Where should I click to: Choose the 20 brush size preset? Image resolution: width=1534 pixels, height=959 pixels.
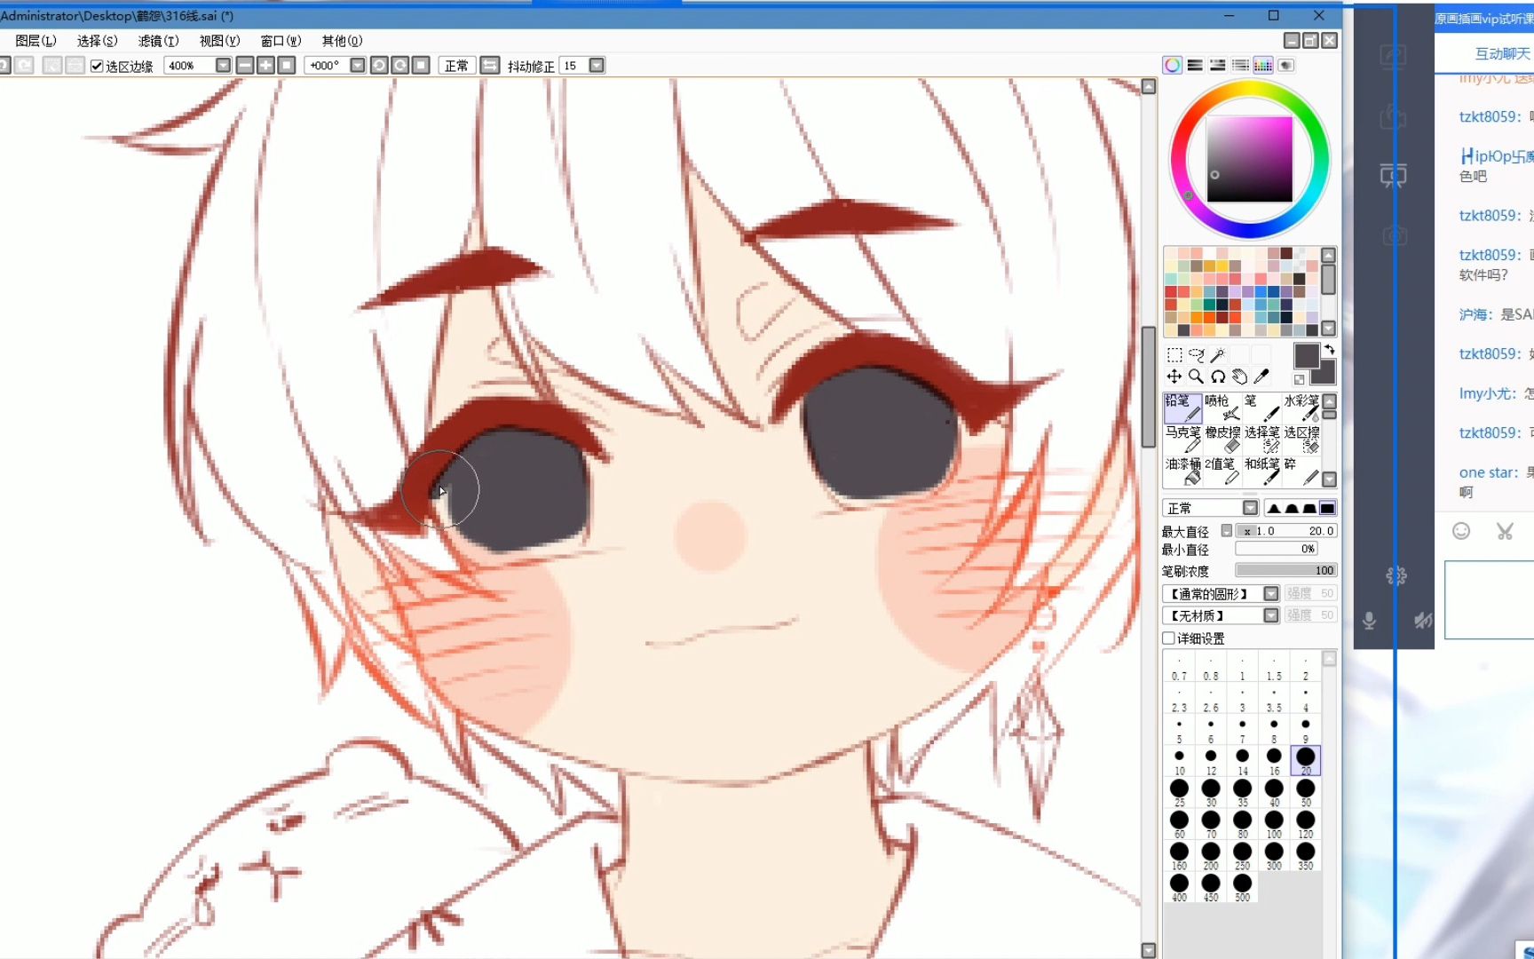1305,760
